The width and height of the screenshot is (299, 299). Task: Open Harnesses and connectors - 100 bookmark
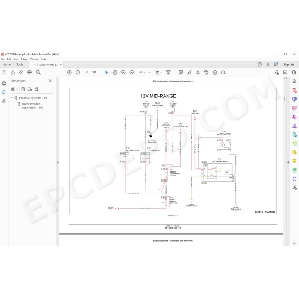[x=32, y=106]
